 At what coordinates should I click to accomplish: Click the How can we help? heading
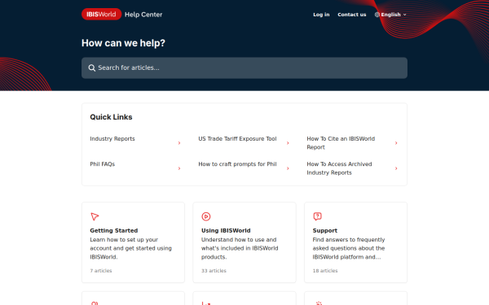tap(123, 43)
